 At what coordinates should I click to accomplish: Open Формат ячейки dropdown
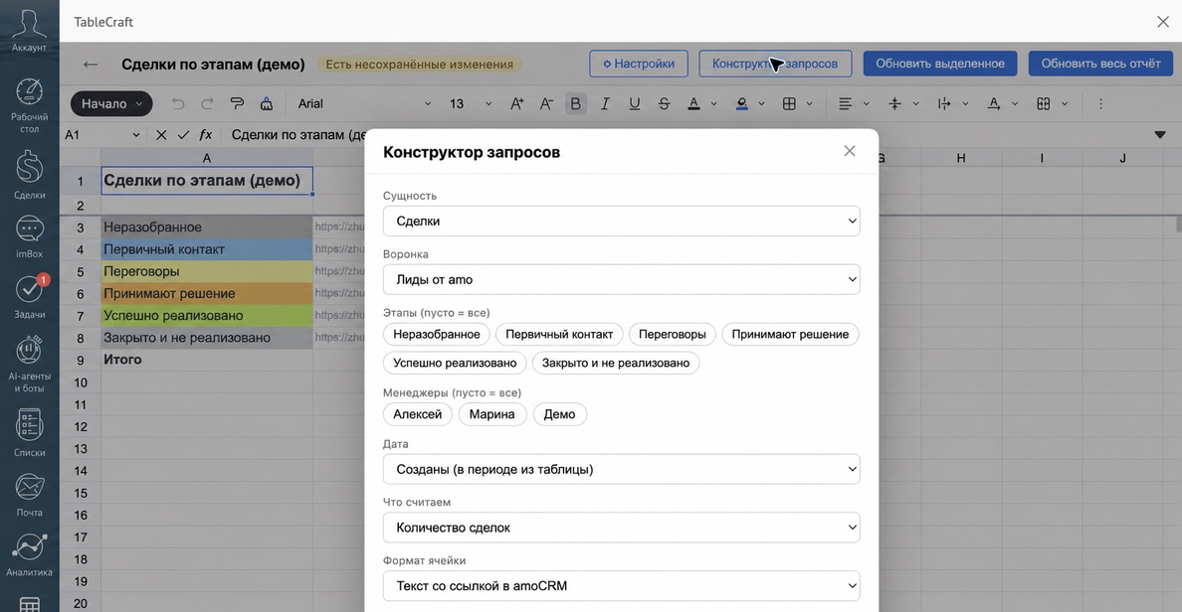(621, 585)
